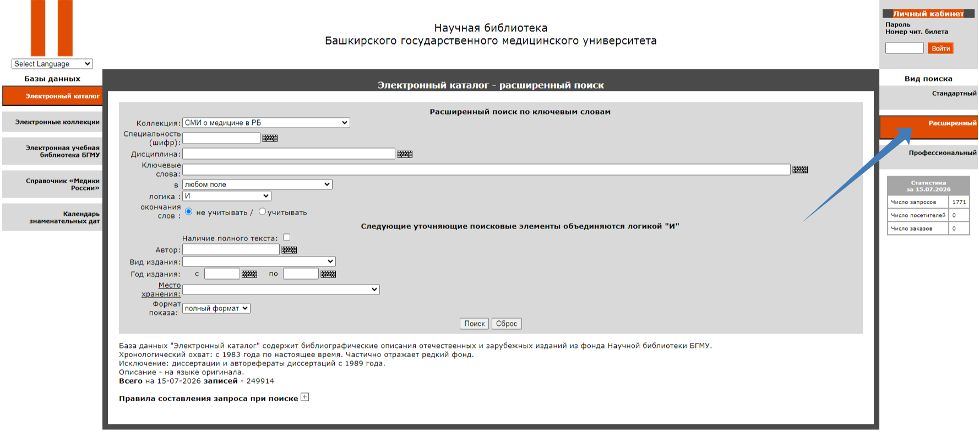Switch to Стандартный search view
Screen dimensions: 979x442
pyautogui.click(x=954, y=94)
